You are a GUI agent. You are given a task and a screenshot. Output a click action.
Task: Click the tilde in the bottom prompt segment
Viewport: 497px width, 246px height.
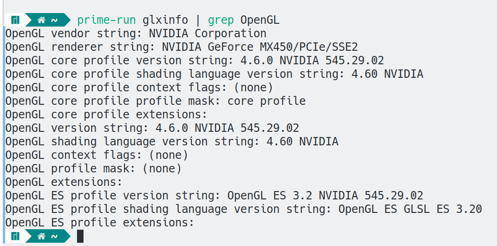click(x=55, y=236)
